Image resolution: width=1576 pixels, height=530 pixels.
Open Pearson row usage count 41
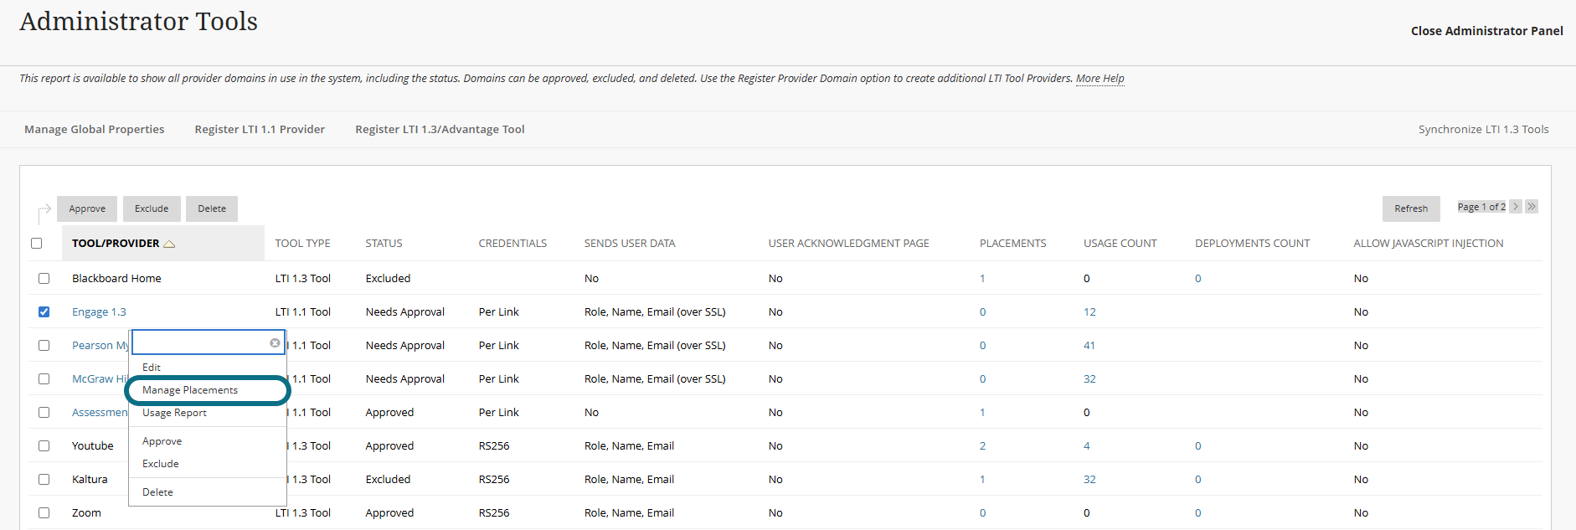(x=1089, y=346)
